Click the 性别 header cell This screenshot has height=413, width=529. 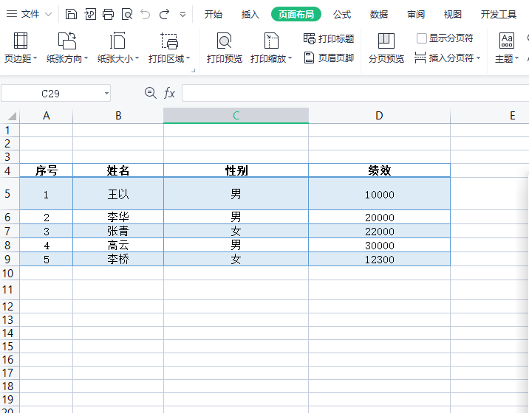236,170
